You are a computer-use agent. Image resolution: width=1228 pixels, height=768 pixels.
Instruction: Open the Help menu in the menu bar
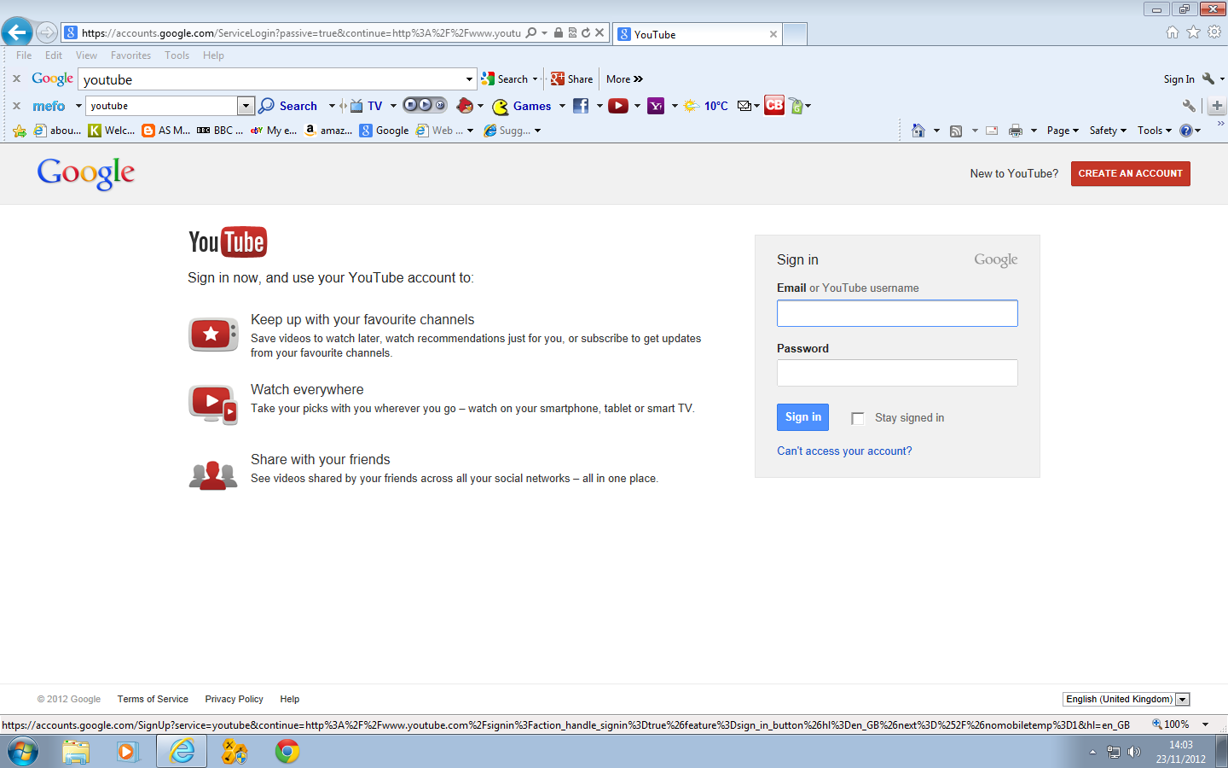click(x=213, y=55)
